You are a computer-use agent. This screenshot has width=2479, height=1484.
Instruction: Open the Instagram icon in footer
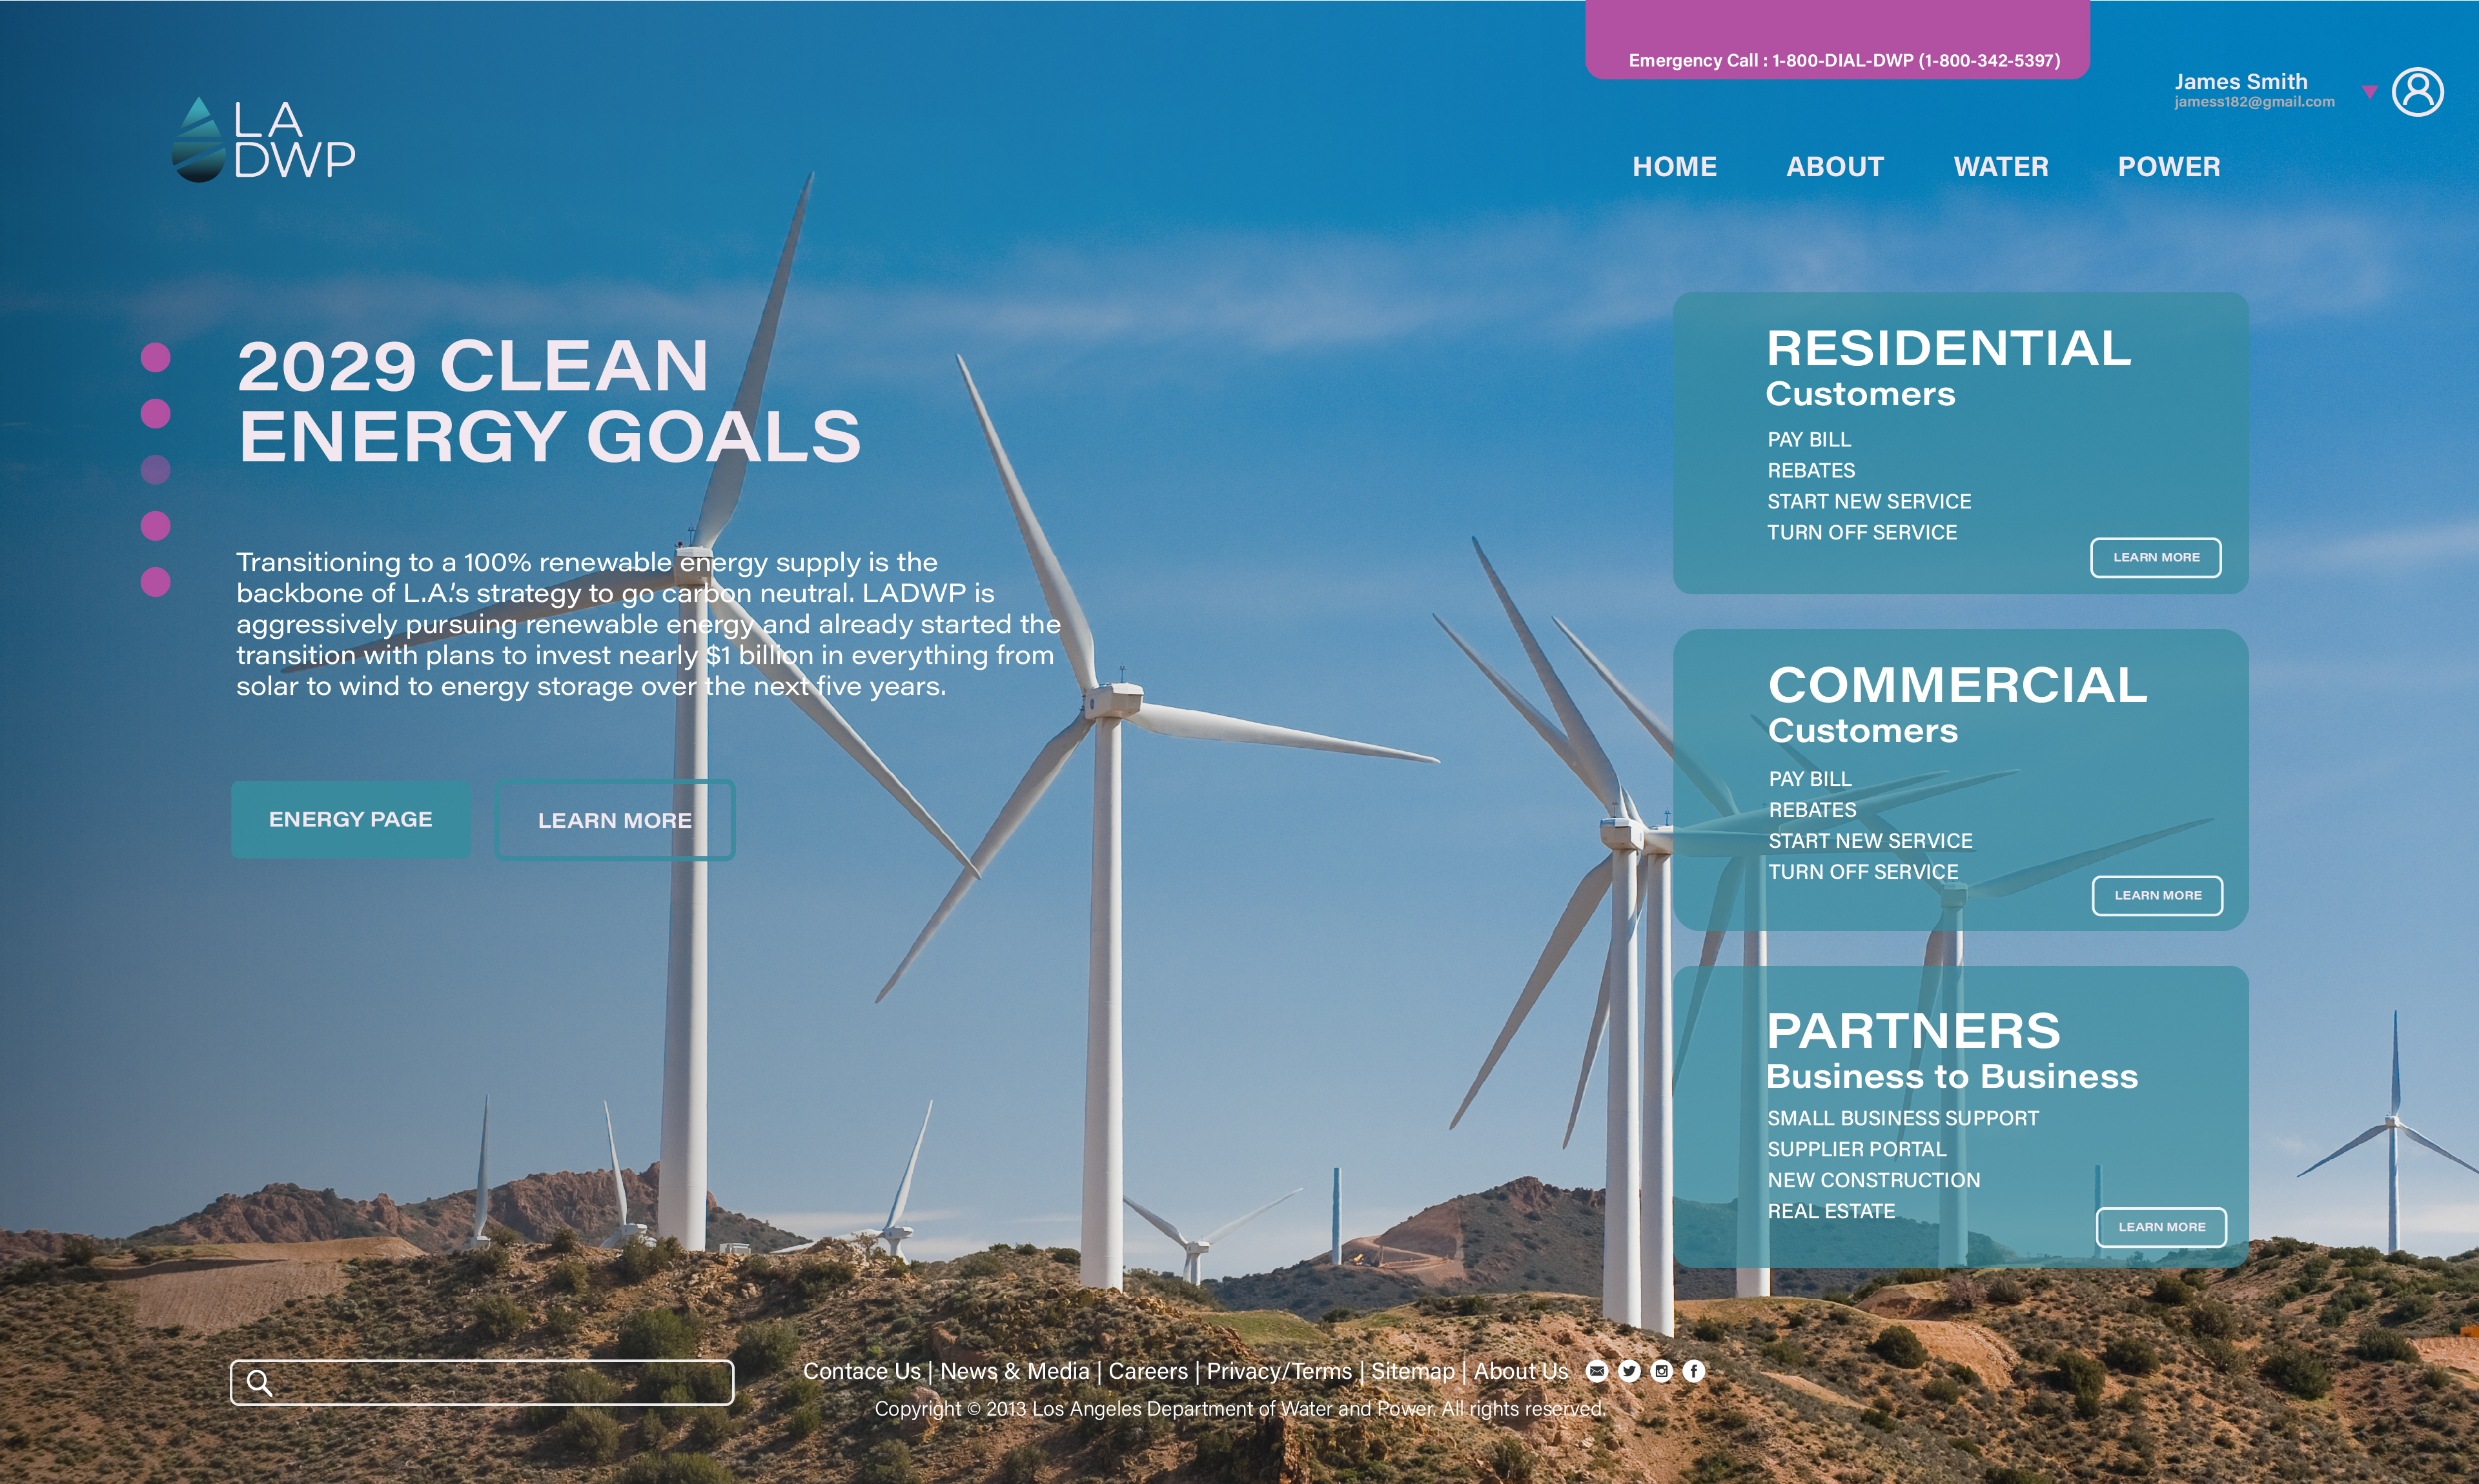click(x=1660, y=1371)
